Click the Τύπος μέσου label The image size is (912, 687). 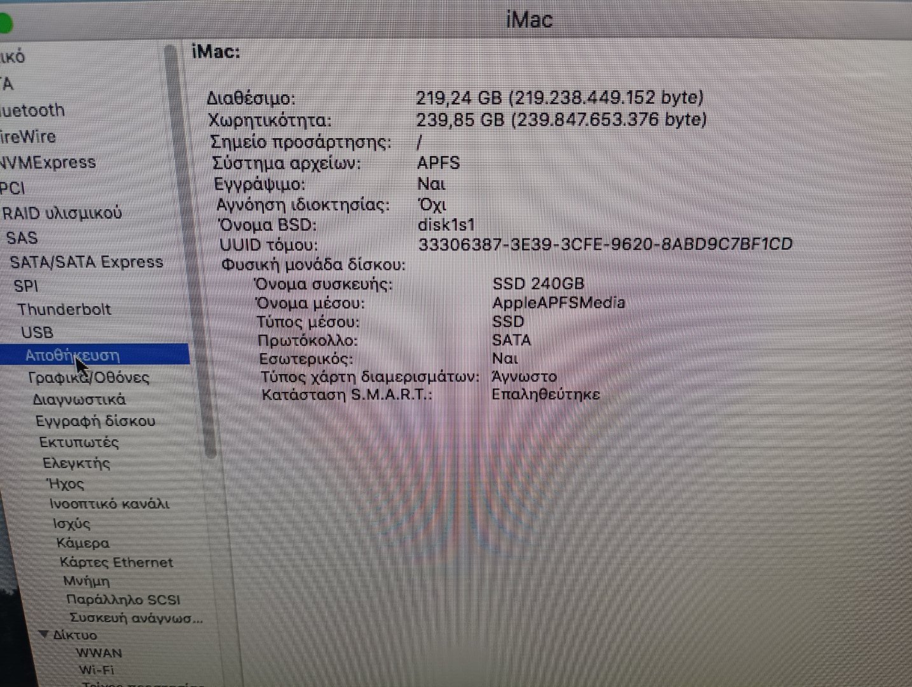(x=308, y=322)
